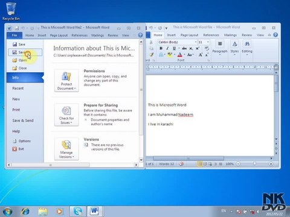Click Exit in the Backstage sidebar
The width and height of the screenshot is (290, 217).
point(18,149)
